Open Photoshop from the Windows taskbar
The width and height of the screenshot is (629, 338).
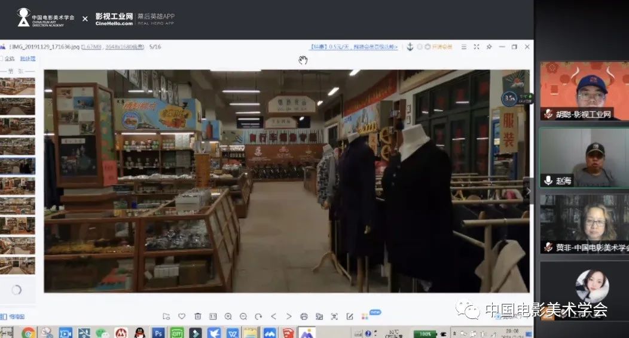(x=158, y=333)
